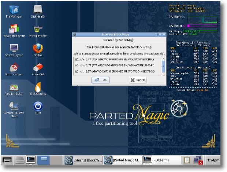Click Cancel in the Block Wipe dialog
The height and width of the screenshot is (172, 227).
click(138, 80)
